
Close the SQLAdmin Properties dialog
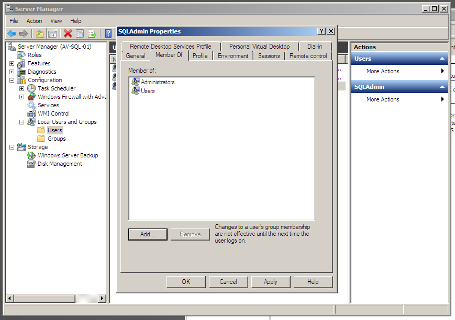331,31
